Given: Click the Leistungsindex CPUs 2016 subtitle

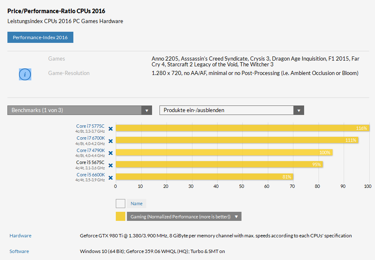Looking at the screenshot, I should [65, 21].
